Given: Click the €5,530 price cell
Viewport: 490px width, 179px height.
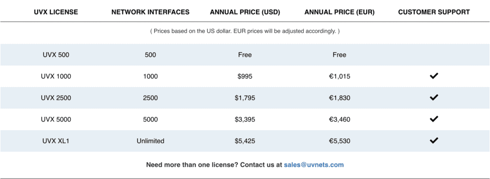Looking at the screenshot, I should tap(339, 141).
